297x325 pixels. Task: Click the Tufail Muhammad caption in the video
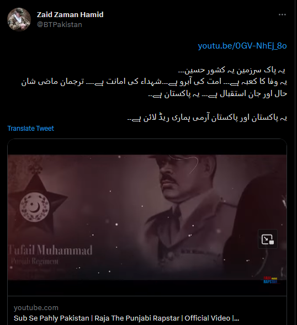pyautogui.click(x=50, y=250)
